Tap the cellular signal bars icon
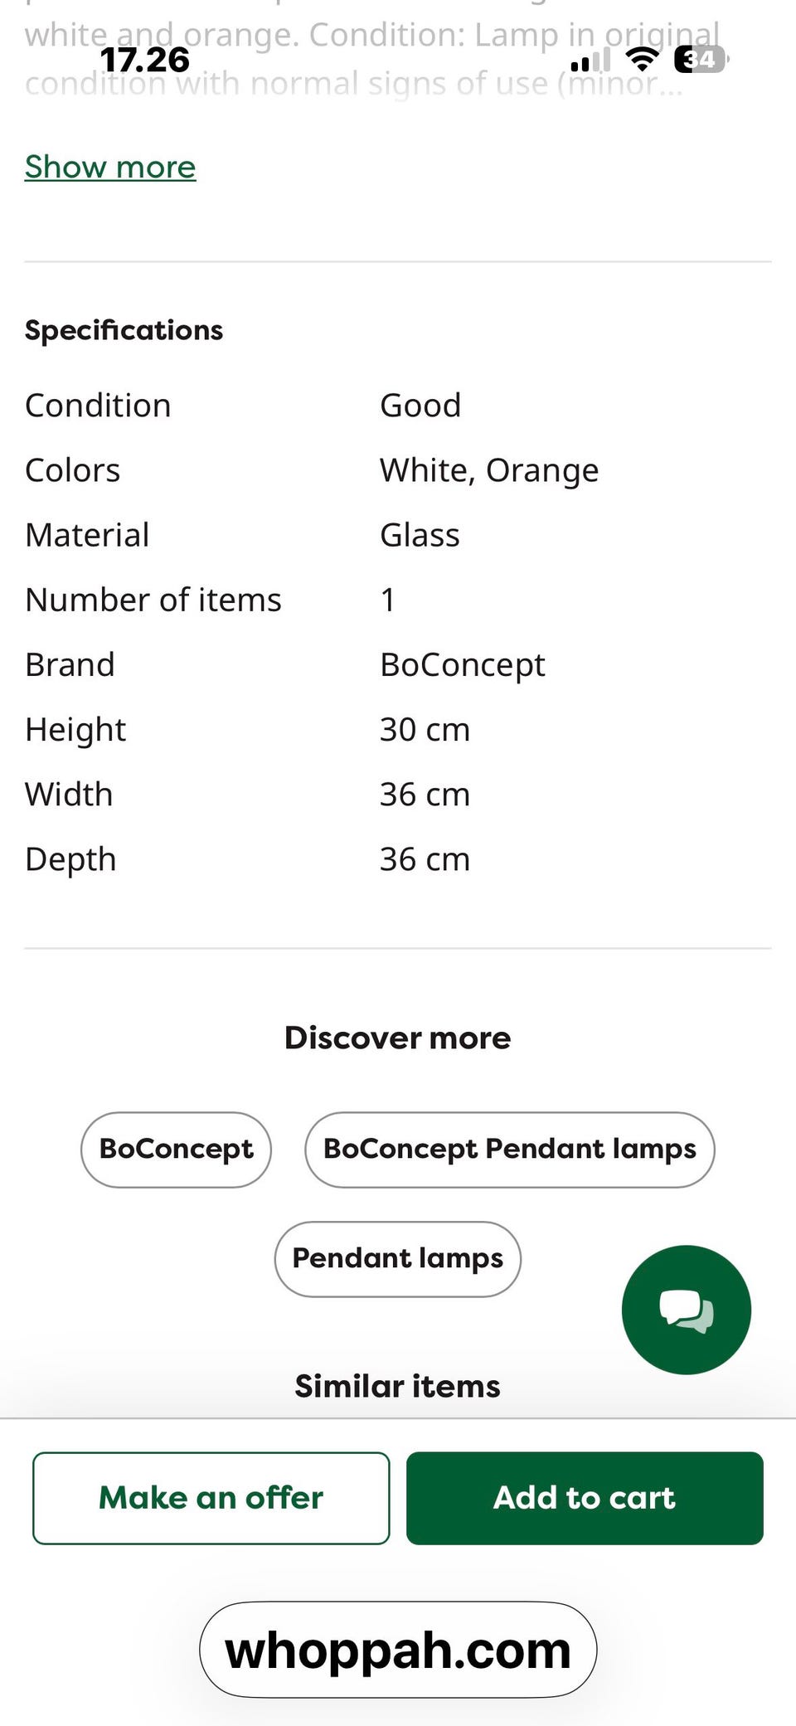This screenshot has height=1726, width=796. coord(590,60)
